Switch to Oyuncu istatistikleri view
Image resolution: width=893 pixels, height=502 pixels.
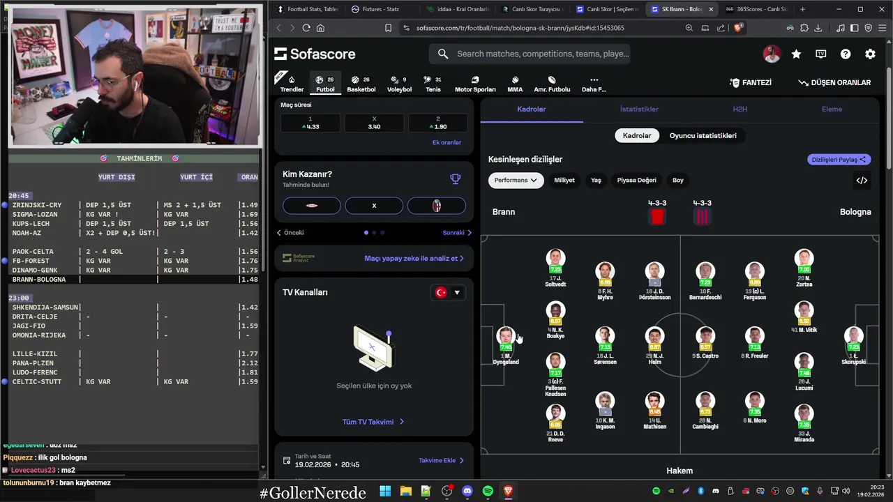click(x=703, y=135)
